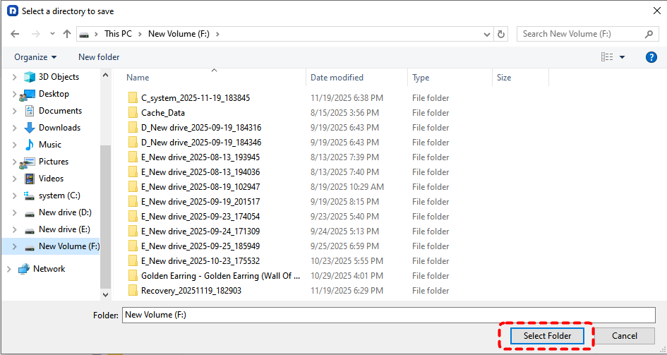Expand the Downloads tree node
Screen dimensions: 667x355
click(14, 128)
